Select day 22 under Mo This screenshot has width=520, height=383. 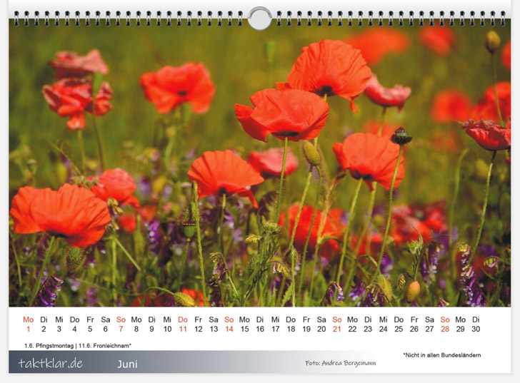352,329
